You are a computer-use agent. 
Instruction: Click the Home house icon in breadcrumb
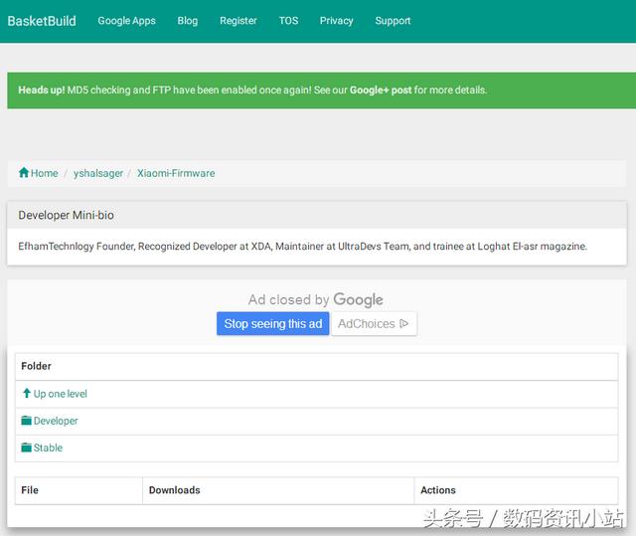click(24, 172)
